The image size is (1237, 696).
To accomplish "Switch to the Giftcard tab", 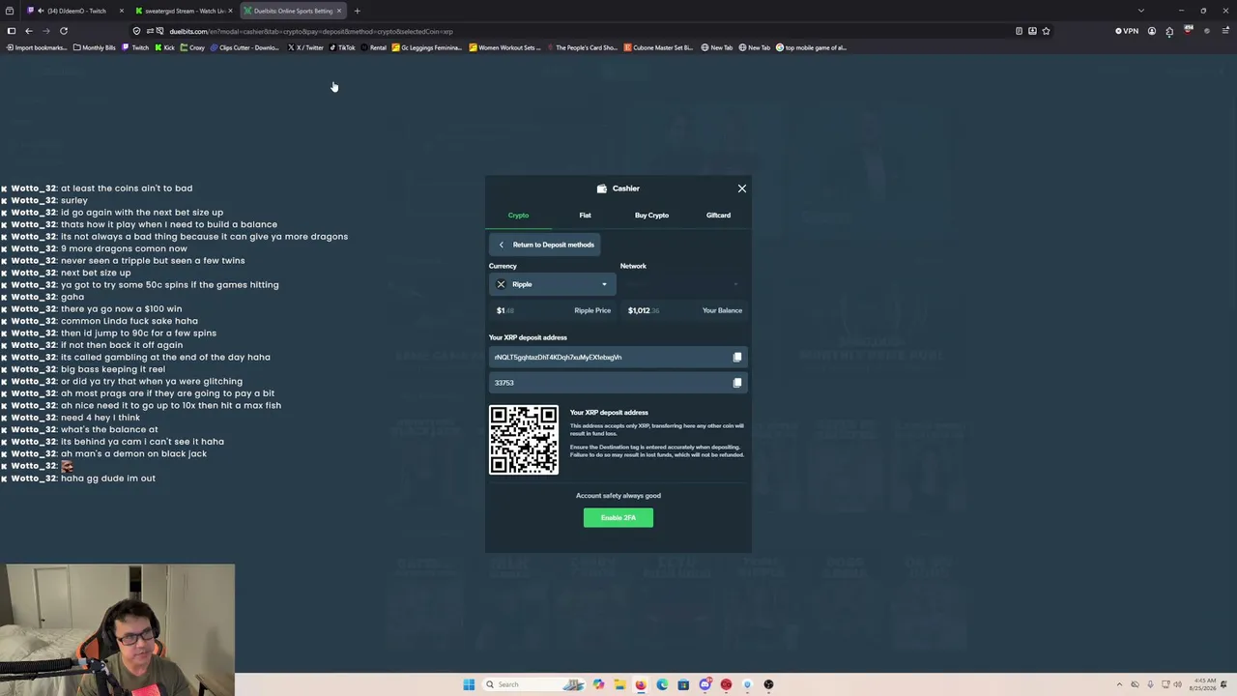I will [718, 216].
